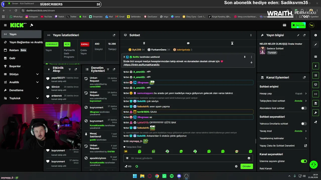321x180 pixels.
Task: Click the Kick logo in the dashboard header
Action: click(x=18, y=25)
